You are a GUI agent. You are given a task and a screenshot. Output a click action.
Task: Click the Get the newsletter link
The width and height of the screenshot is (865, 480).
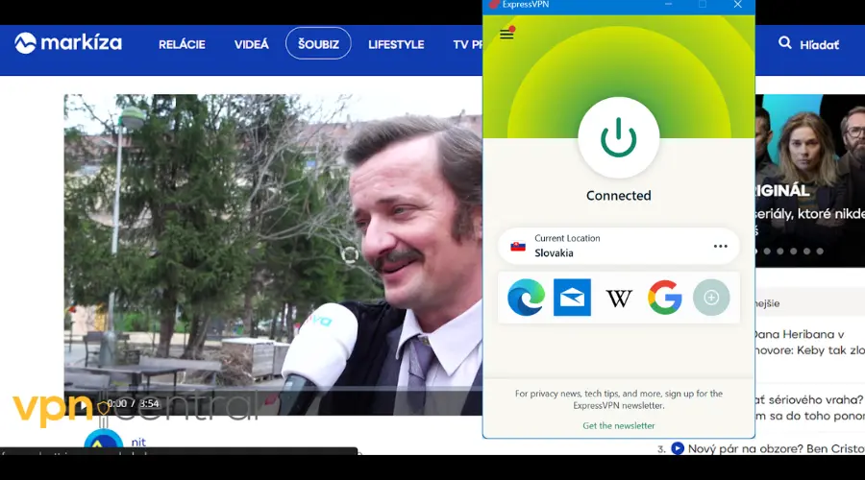pos(618,425)
